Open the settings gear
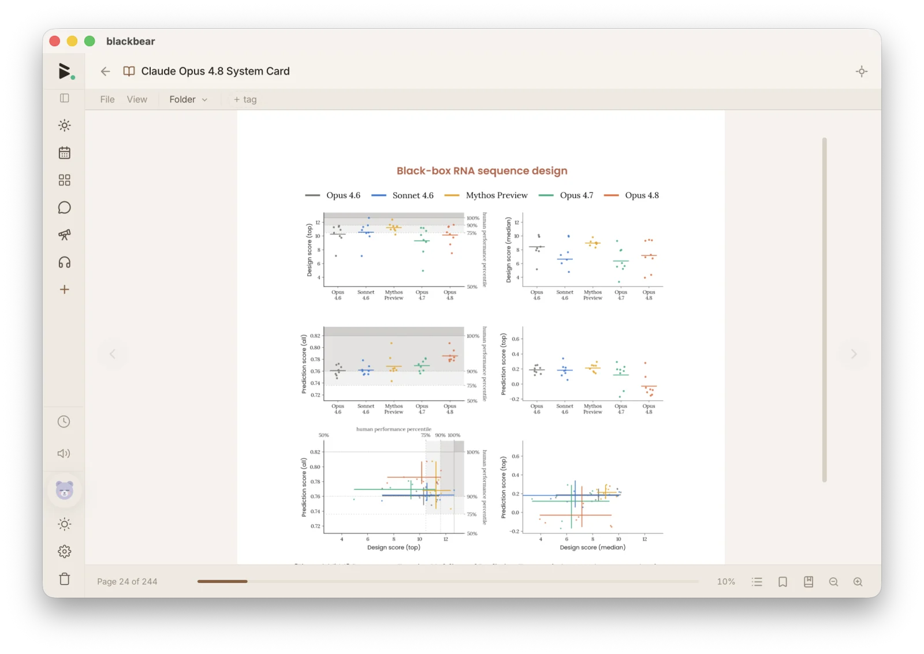This screenshot has width=924, height=654. [x=65, y=551]
